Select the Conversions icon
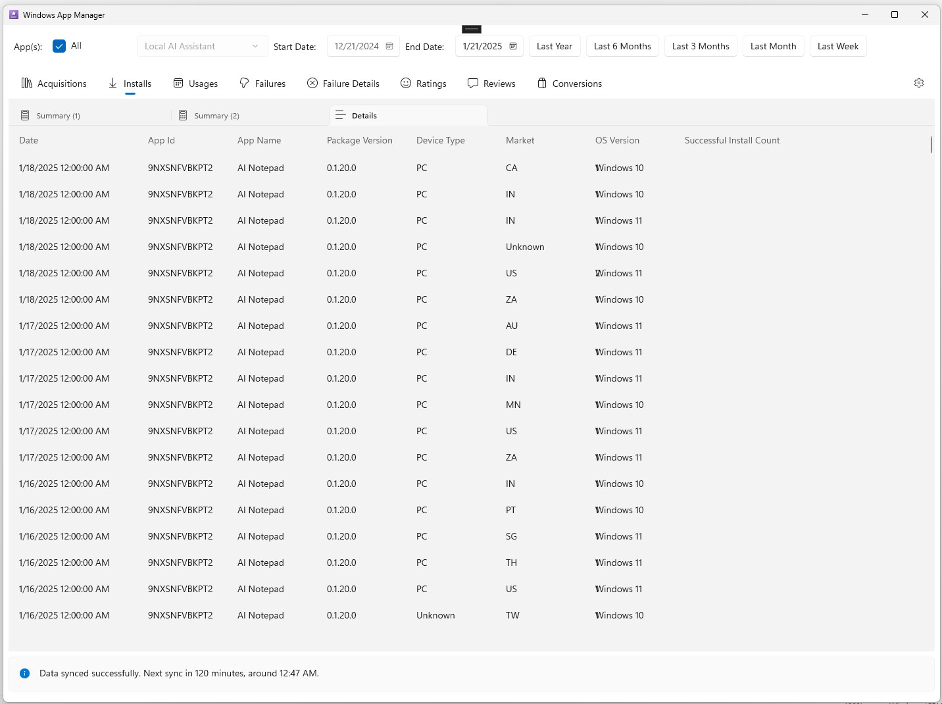Viewport: 942px width, 704px height. point(542,83)
